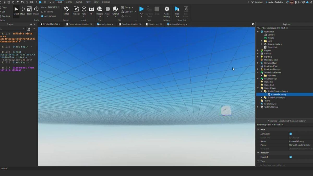The width and height of the screenshot is (313, 176).
Task: Start a Team Test
Action: pyautogui.click(x=177, y=12)
